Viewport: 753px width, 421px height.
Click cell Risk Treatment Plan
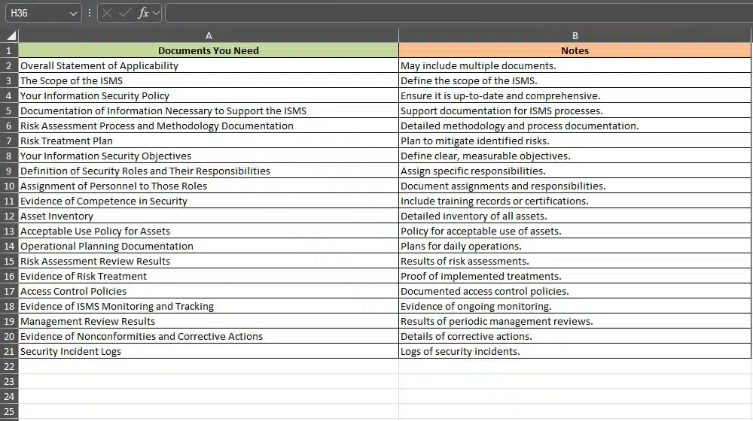click(x=209, y=141)
